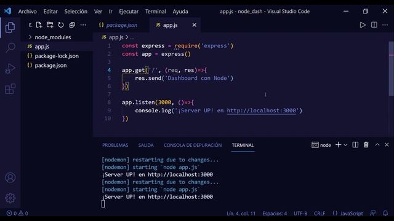
Task: Change line endings via CRLF status
Action: pyautogui.click(x=320, y=214)
